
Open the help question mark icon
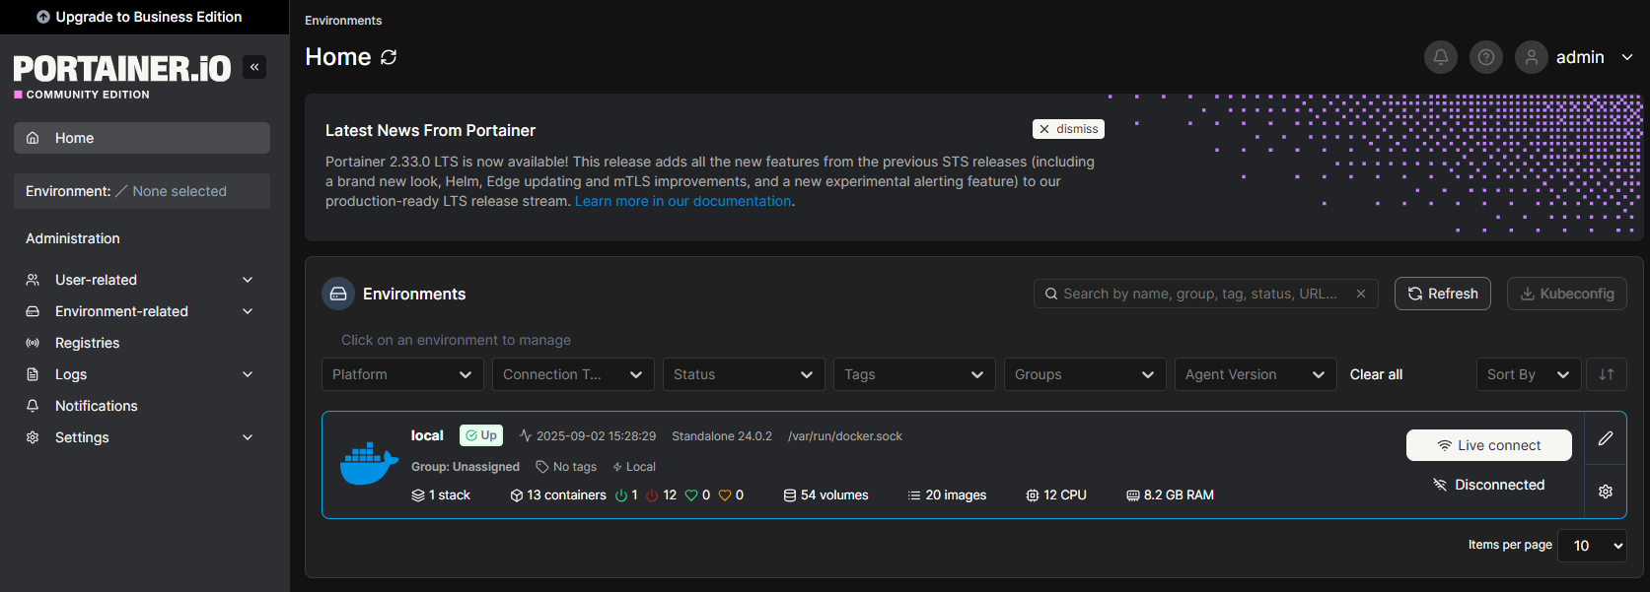[1485, 57]
